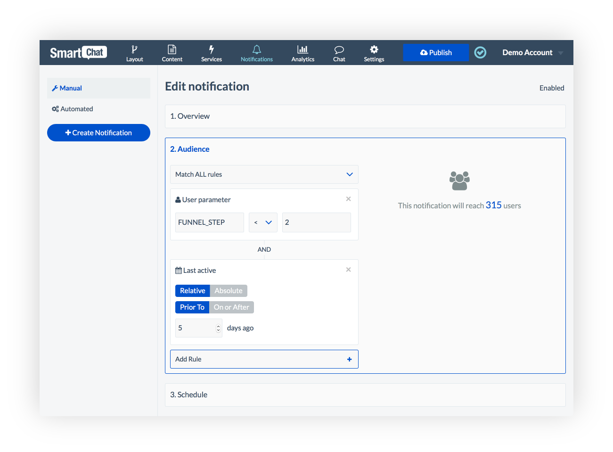Open the Services lightning icon
The width and height of the screenshot is (613, 452).
click(212, 49)
